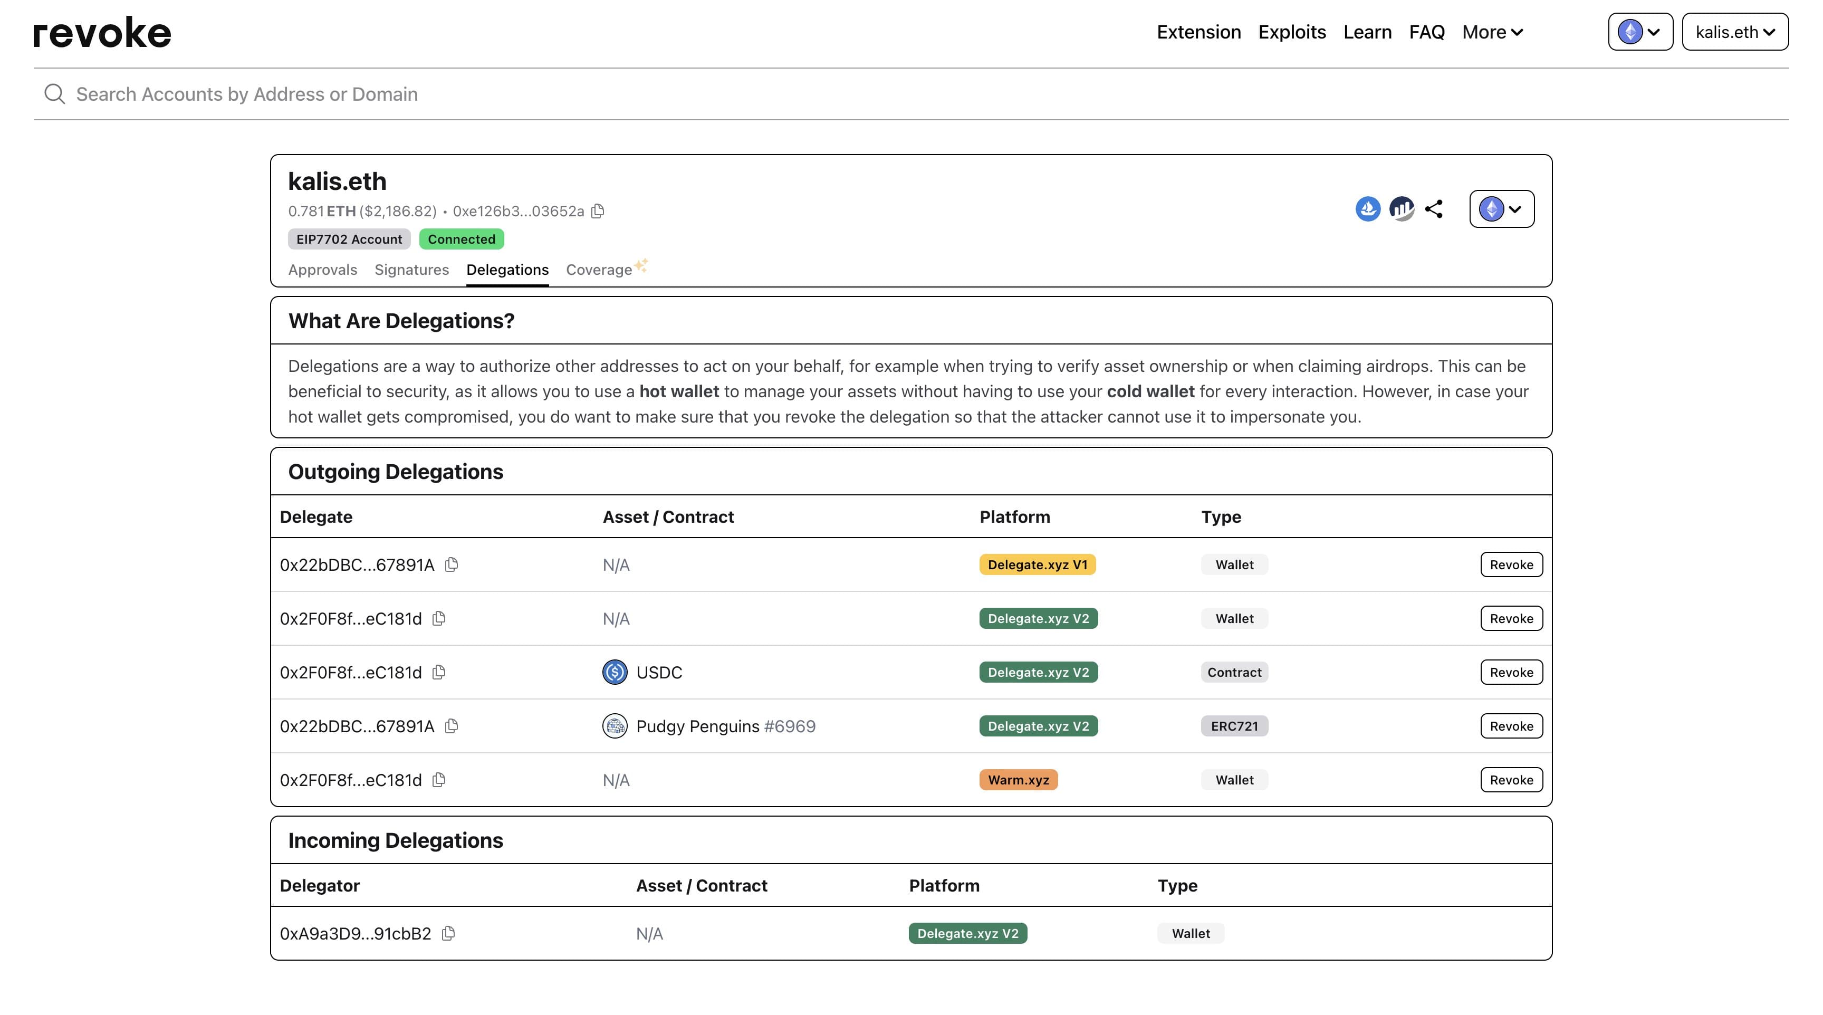Open the account card chain selector

pyautogui.click(x=1501, y=209)
